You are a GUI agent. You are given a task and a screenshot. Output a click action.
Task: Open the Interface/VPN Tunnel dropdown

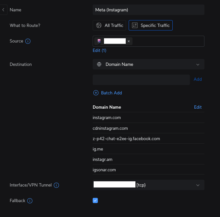pos(198,185)
